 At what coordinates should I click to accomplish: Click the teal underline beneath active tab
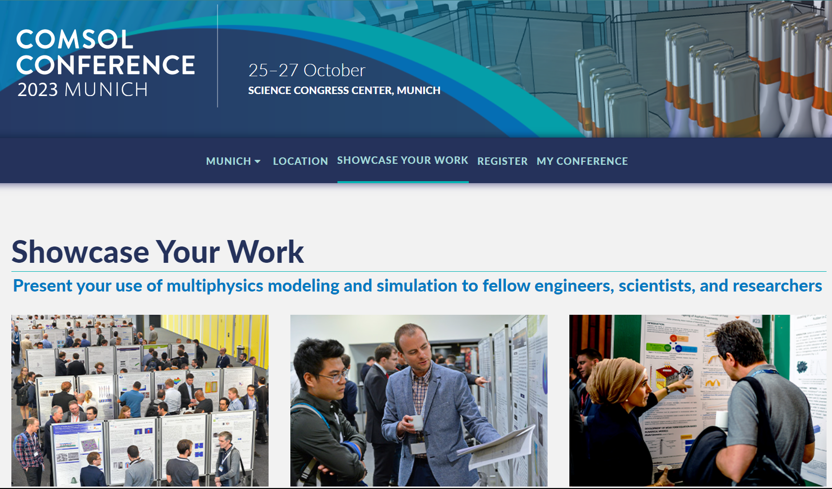coord(402,182)
